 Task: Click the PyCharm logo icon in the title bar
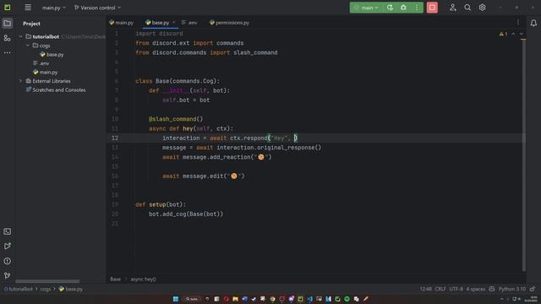point(8,8)
